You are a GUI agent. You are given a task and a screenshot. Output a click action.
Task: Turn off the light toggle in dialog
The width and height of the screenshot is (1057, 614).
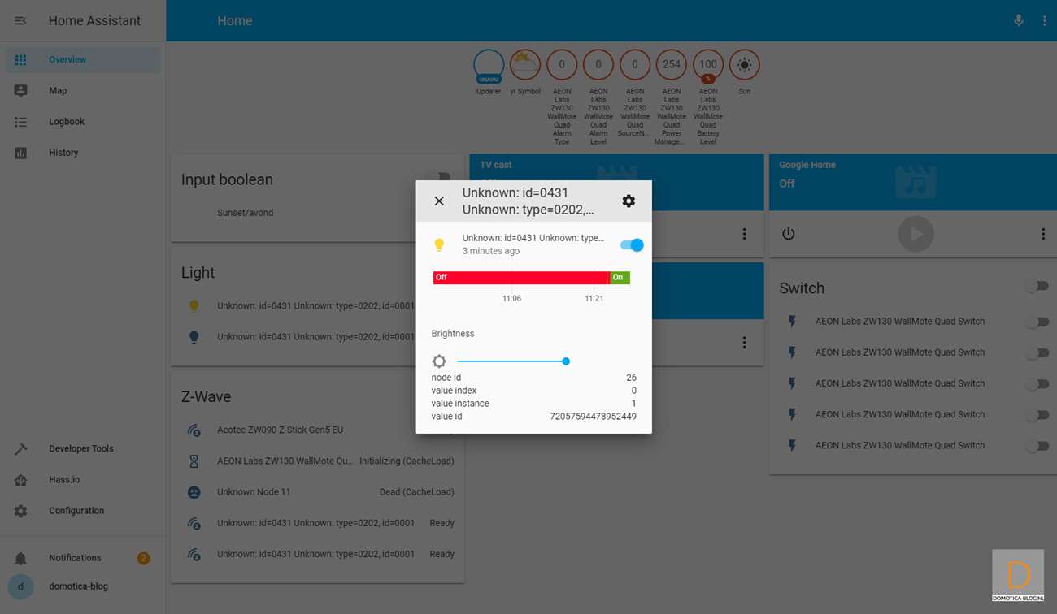pos(632,244)
